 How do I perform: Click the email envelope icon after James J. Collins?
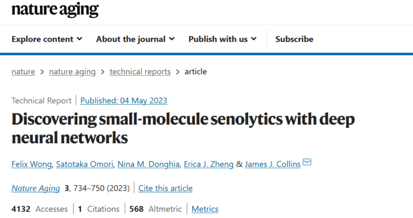point(307,162)
